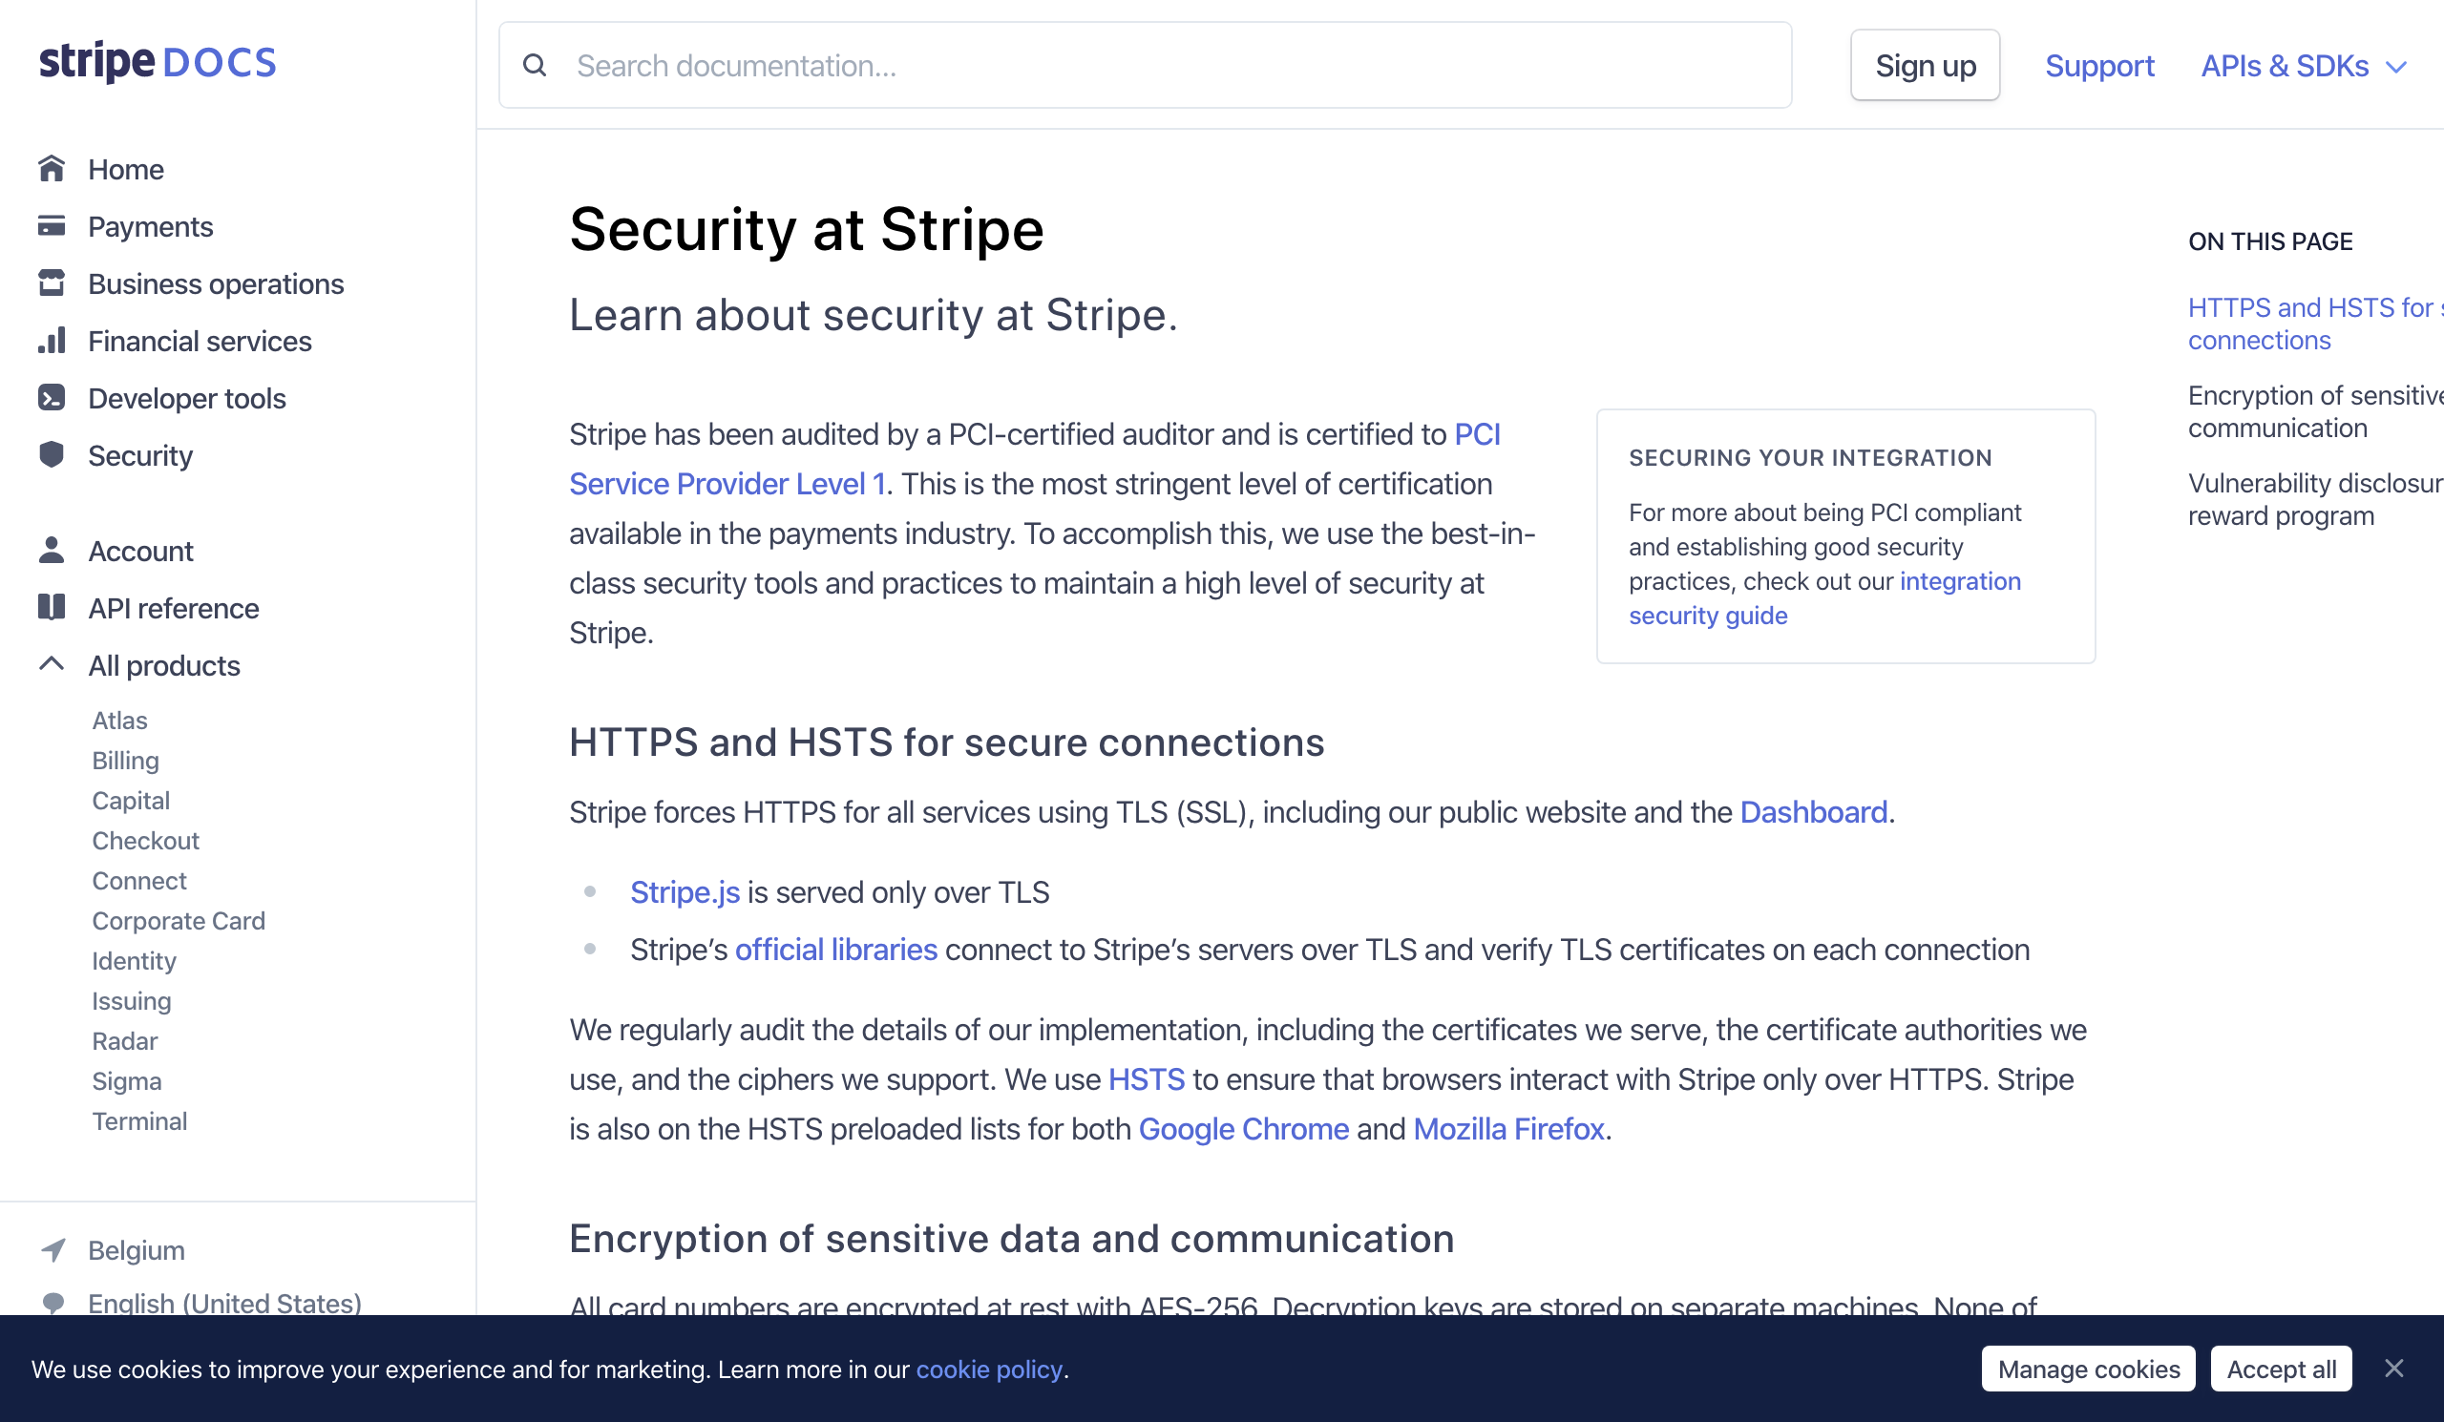Click Accept all cookies button

pos(2281,1368)
